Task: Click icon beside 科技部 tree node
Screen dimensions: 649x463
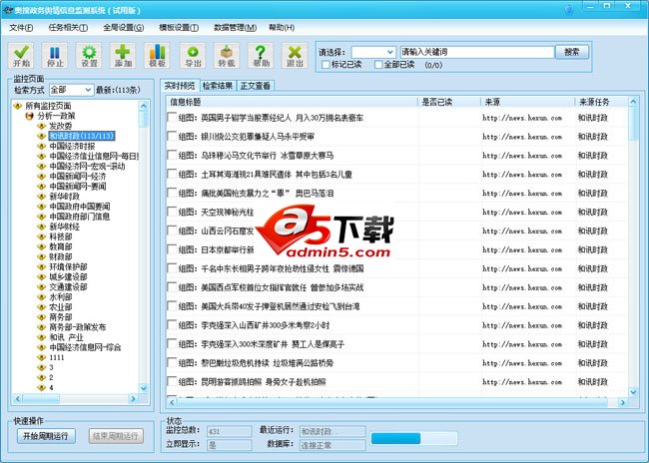Action: coord(41,236)
